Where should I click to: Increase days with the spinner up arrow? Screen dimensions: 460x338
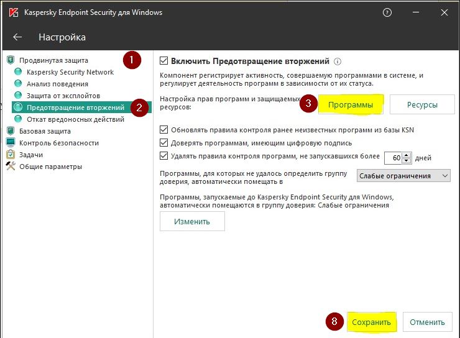click(407, 155)
